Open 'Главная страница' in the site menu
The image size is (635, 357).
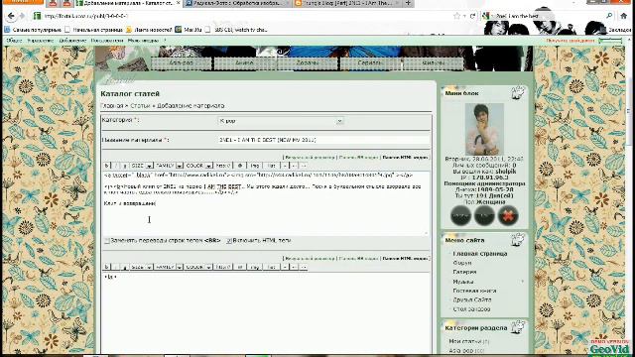480,254
